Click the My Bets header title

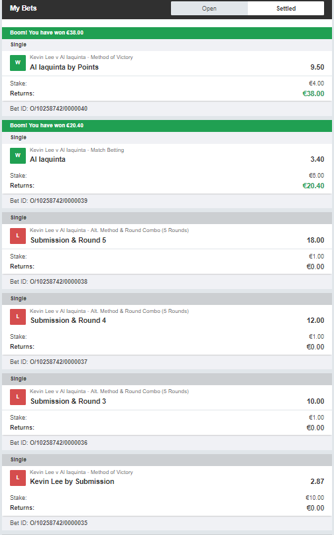23,8
